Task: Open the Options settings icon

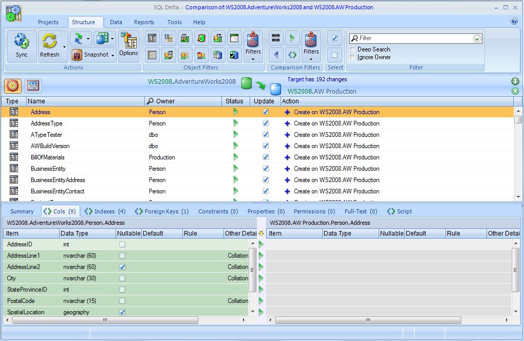Action: (128, 41)
